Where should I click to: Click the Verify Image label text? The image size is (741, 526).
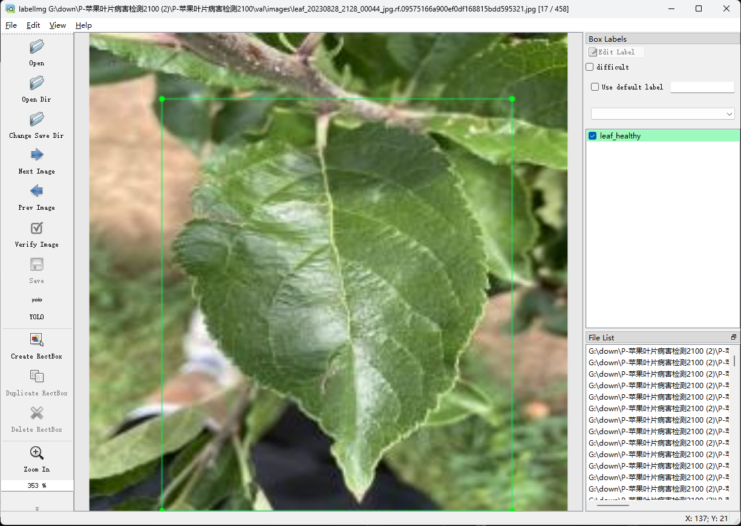point(37,244)
